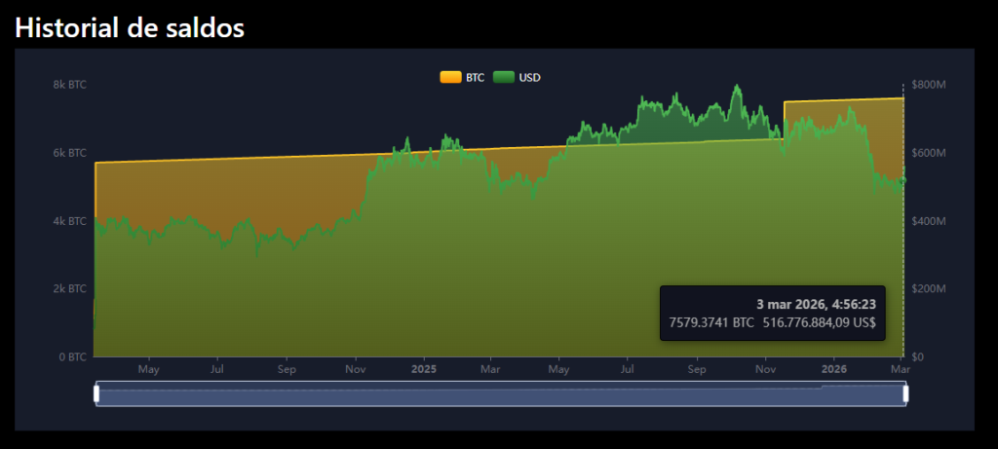Click the Historial de saldos heading

pyautogui.click(x=129, y=28)
